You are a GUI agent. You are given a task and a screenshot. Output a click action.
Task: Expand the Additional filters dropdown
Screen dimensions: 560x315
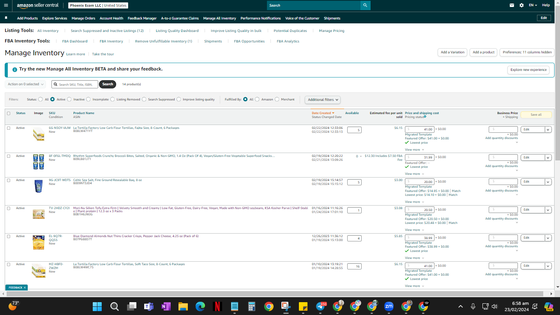coord(323,100)
